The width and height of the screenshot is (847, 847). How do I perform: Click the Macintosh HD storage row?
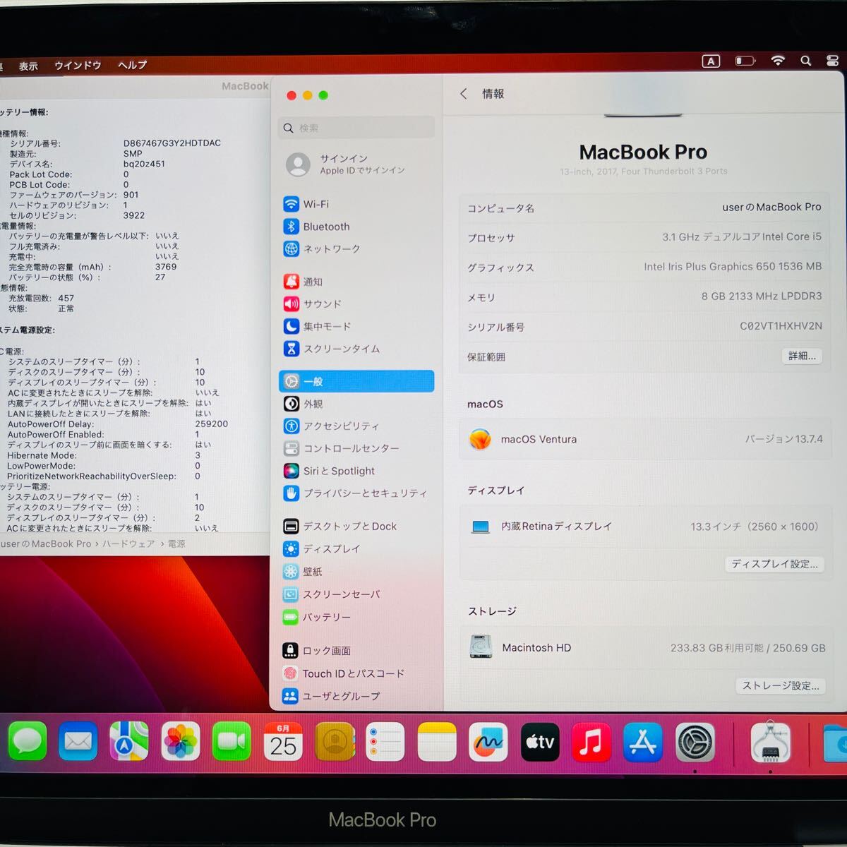pyautogui.click(x=645, y=647)
